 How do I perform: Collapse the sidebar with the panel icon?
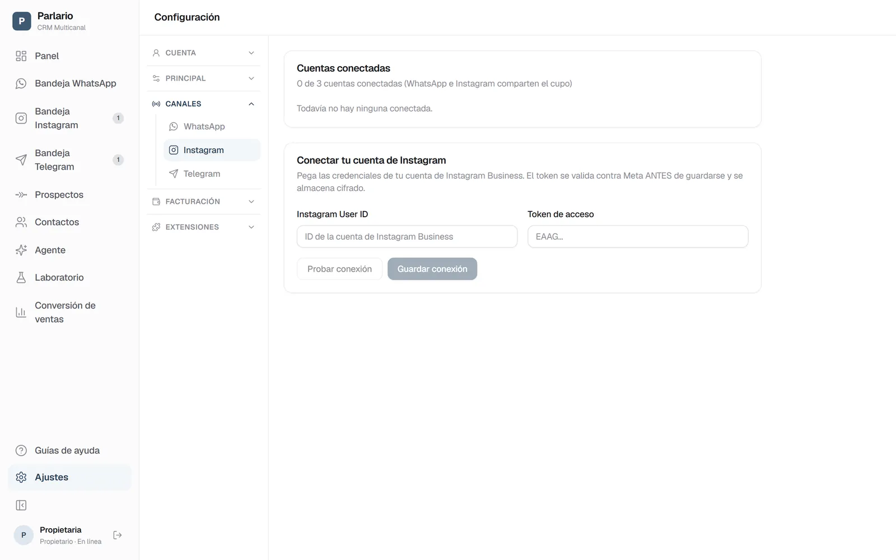21,506
